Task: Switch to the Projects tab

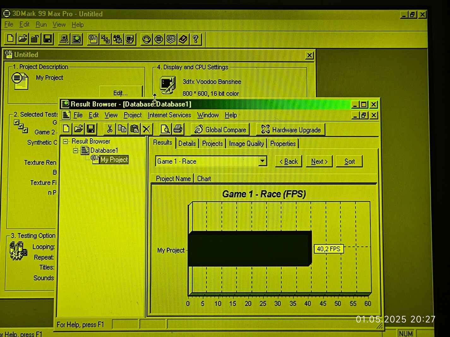Action: point(213,143)
